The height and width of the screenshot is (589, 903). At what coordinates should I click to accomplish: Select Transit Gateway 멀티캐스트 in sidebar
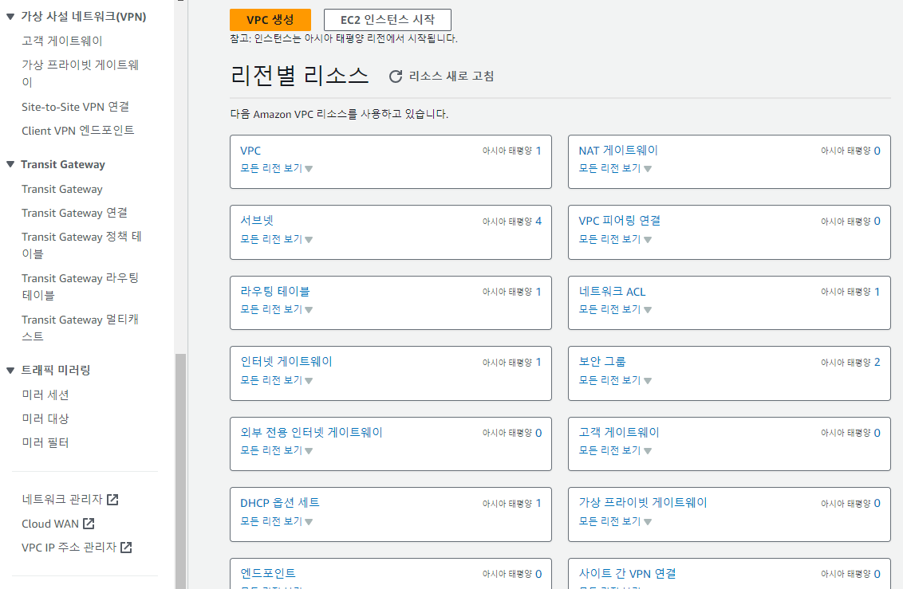pos(80,328)
